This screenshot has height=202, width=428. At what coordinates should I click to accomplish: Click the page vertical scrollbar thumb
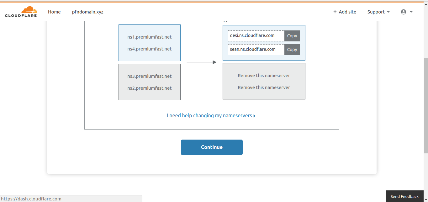(426, 105)
